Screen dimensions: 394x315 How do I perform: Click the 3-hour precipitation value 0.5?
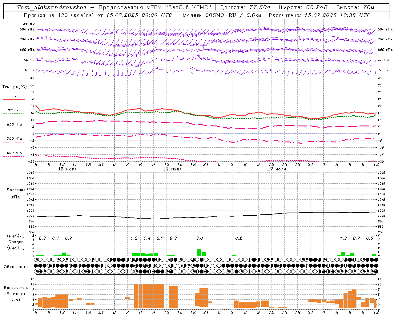point(369,238)
